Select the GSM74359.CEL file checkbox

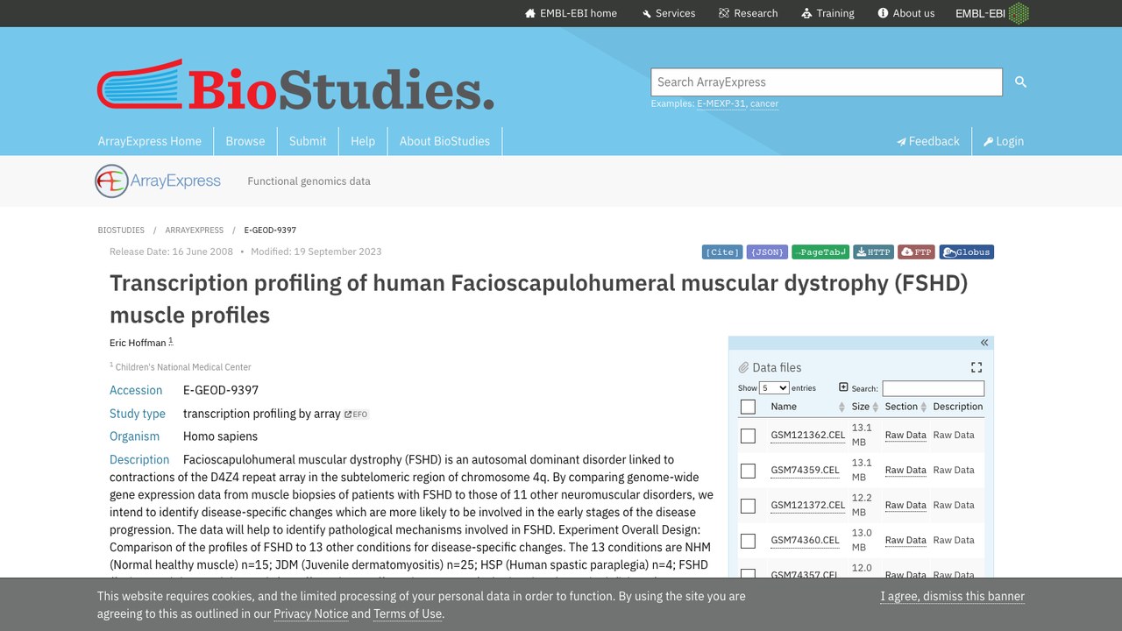[x=748, y=471]
